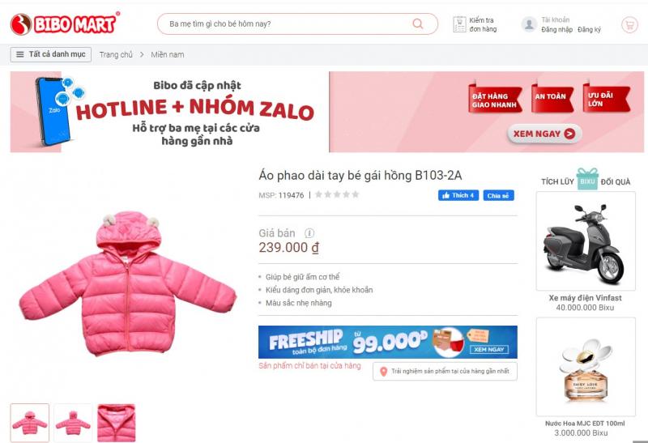Click the Bixu gift box icon
This screenshot has height=443, width=648.
pos(587,179)
